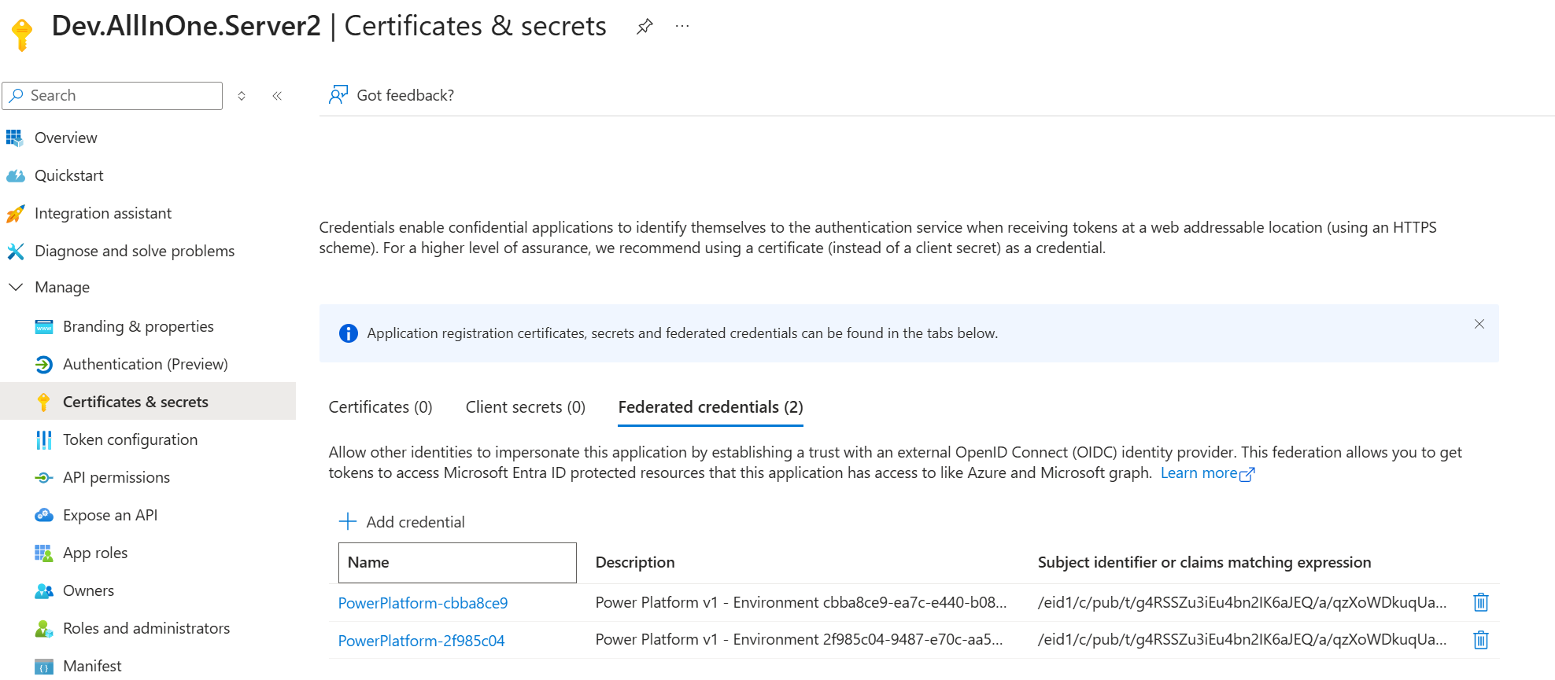Screen dimensions: 1555x680
Task: Click the blue info icon in the banner
Action: [348, 333]
